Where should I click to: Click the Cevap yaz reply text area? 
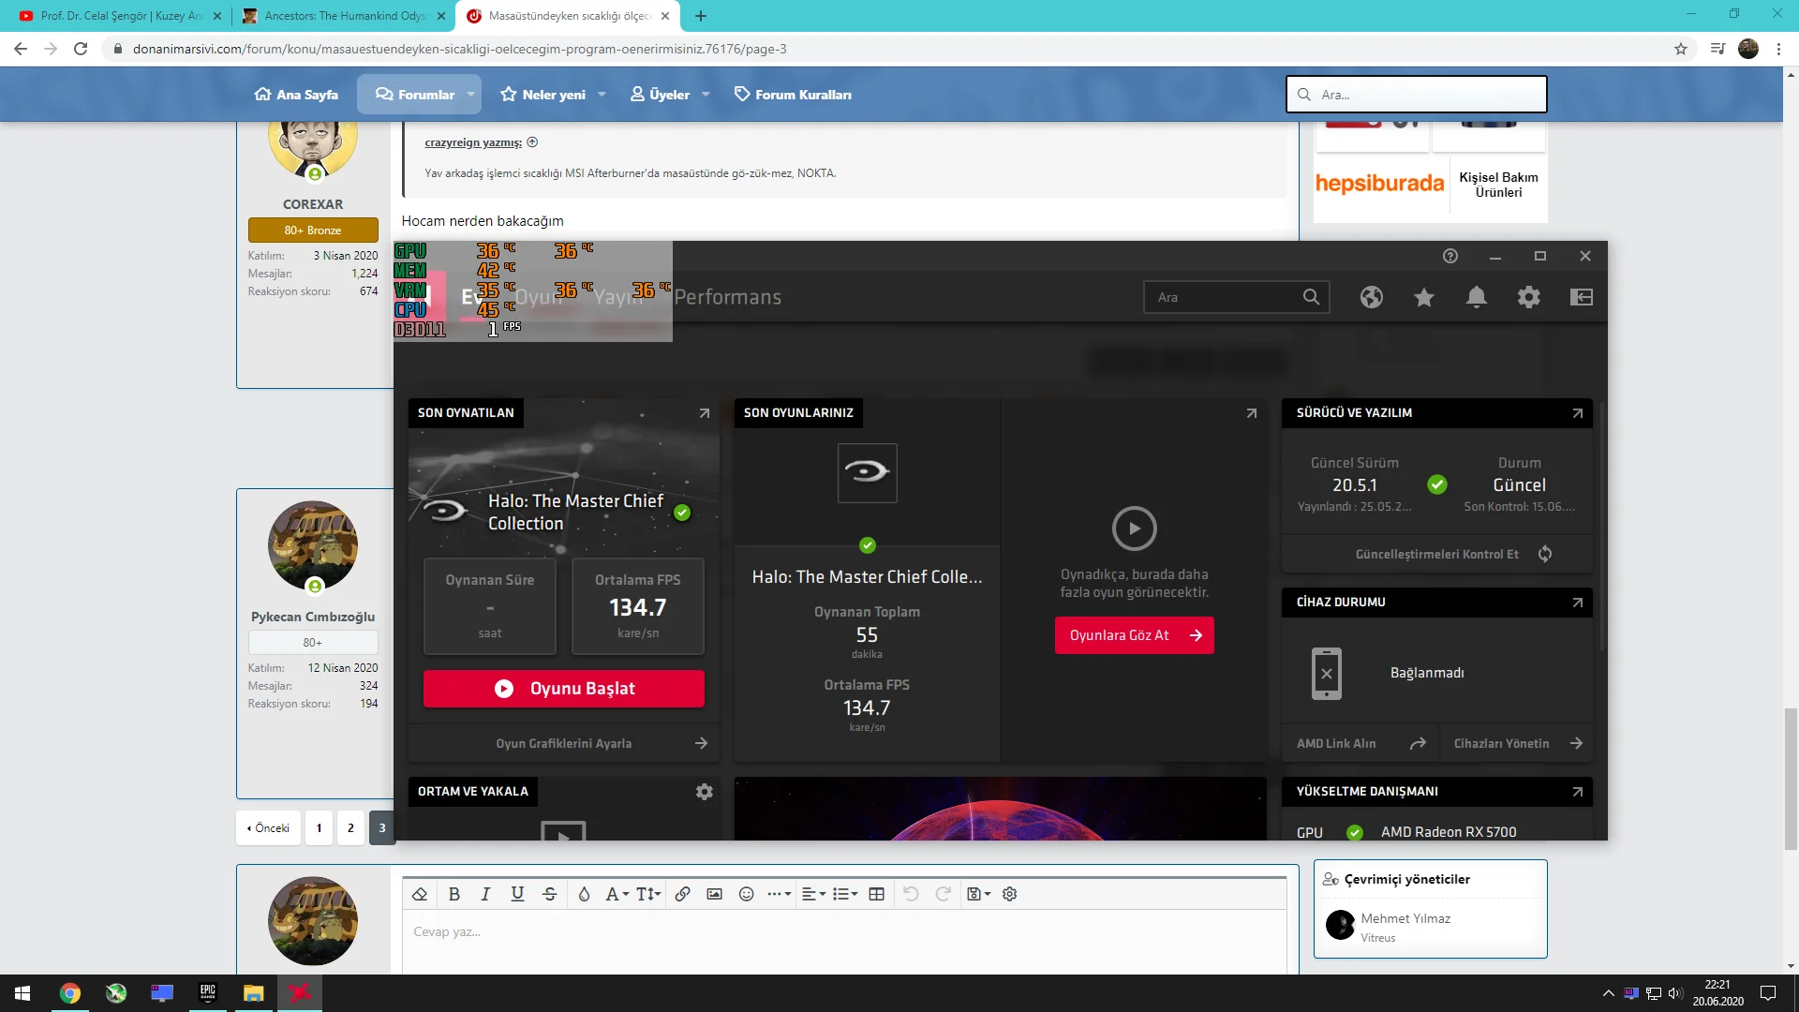tap(844, 941)
